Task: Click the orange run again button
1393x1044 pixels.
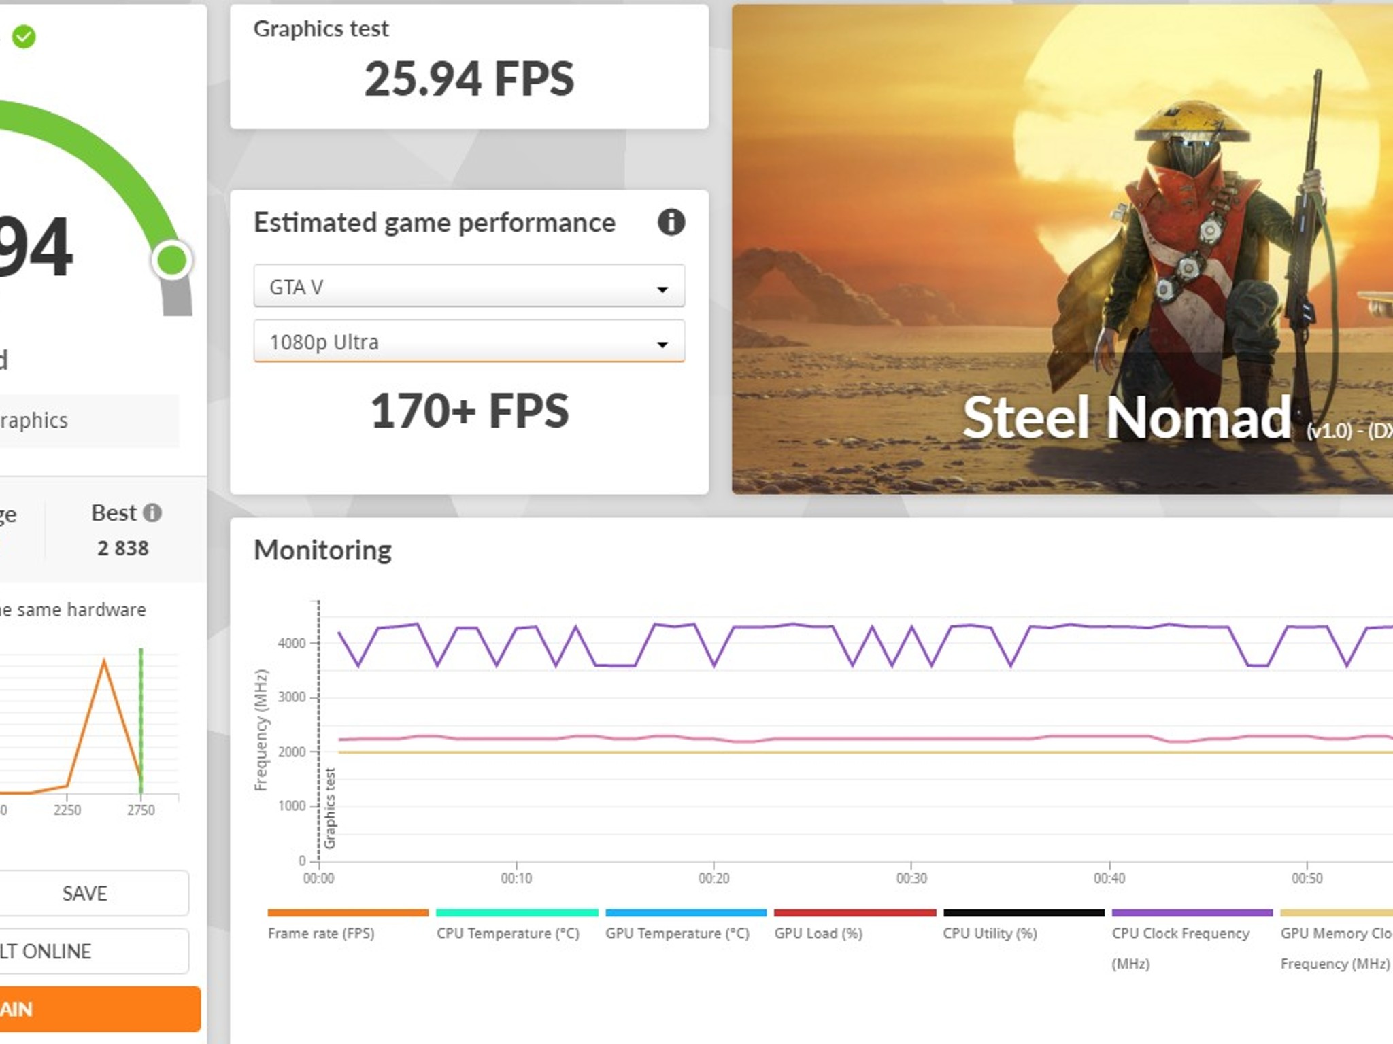Action: [100, 1009]
